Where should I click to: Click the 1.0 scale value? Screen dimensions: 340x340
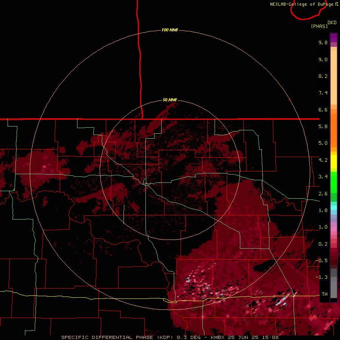click(323, 227)
